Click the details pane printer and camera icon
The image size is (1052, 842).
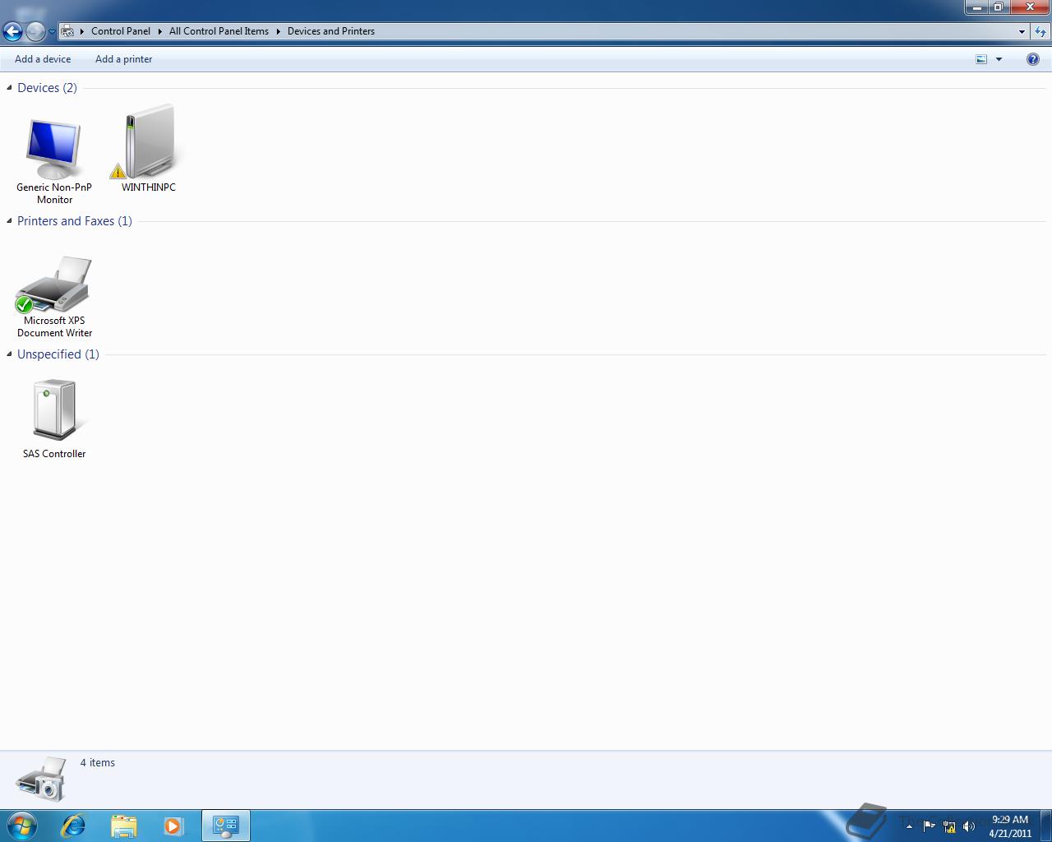click(41, 779)
